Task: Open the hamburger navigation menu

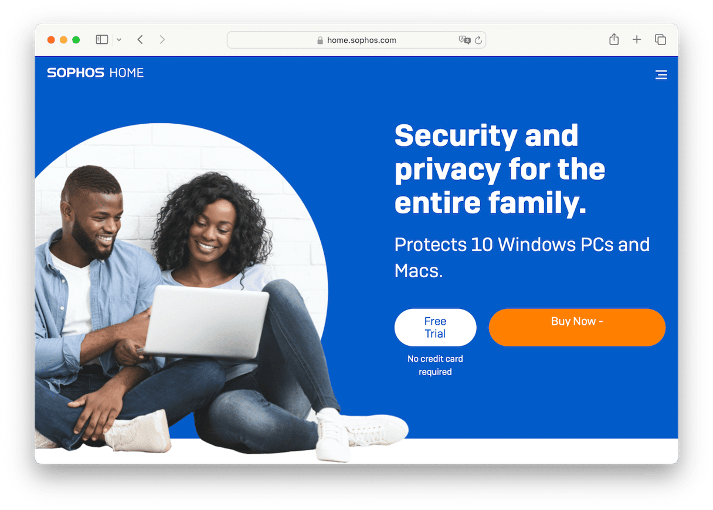Action: (661, 74)
